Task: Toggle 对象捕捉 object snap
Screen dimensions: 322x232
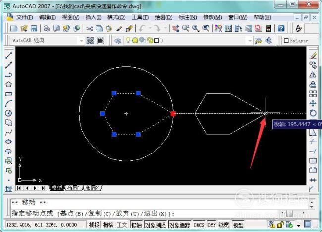Action: (156, 225)
